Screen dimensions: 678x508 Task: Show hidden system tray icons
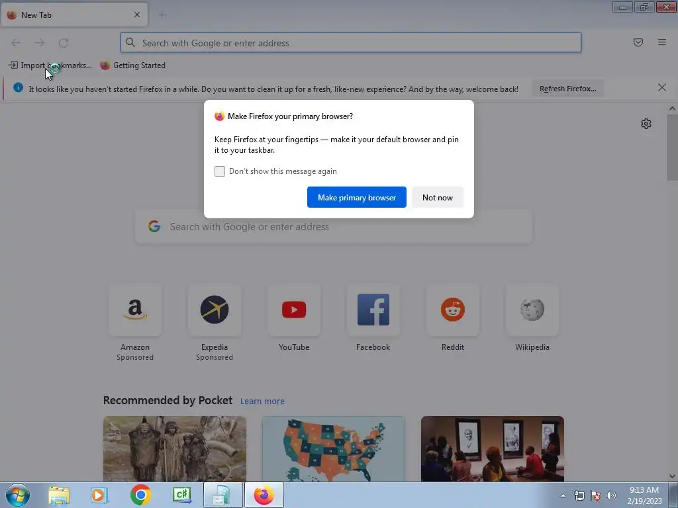pos(563,495)
